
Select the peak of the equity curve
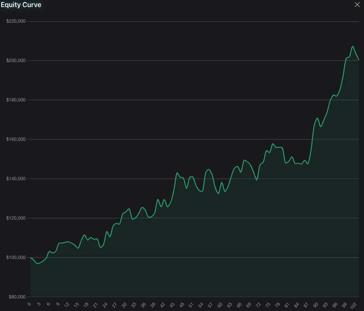[352, 47]
